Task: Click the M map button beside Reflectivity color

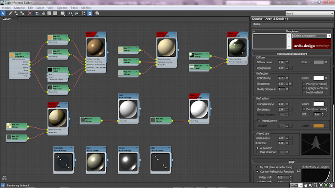Action: [x=326, y=78]
